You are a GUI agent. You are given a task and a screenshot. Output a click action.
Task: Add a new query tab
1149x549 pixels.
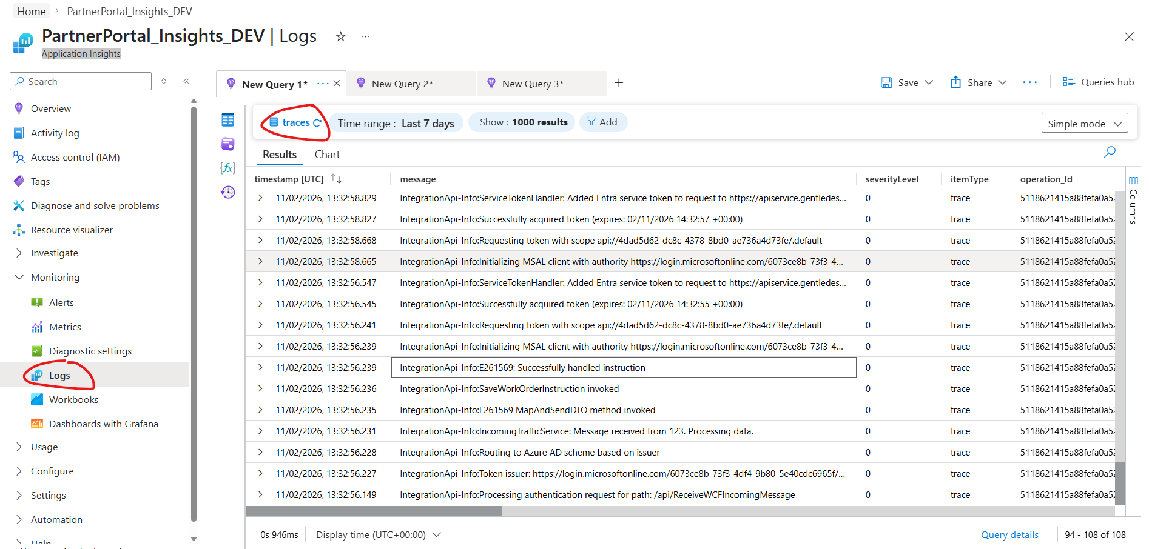coord(619,83)
